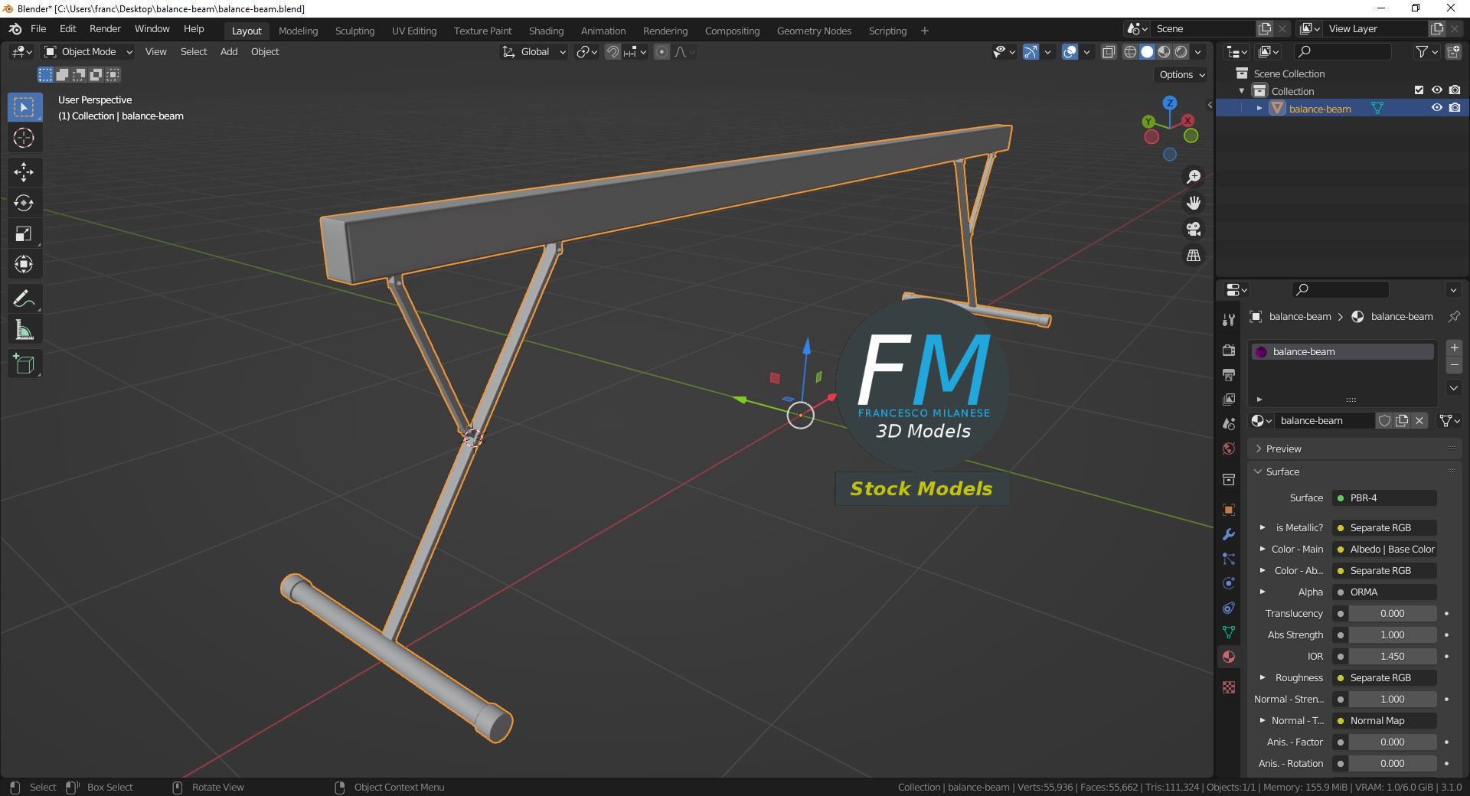Open the viewport Add menu
The width and height of the screenshot is (1470, 796).
pyautogui.click(x=229, y=52)
